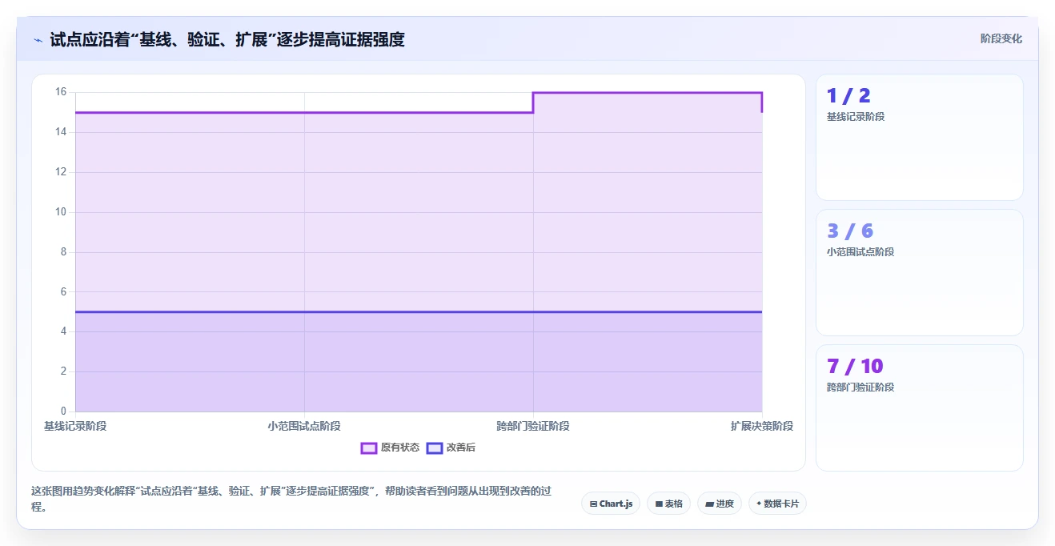
Task: Toggle the 原有状态 legend entry
Action: coord(390,448)
